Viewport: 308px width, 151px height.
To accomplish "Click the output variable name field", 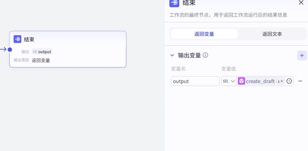I will [195, 81].
